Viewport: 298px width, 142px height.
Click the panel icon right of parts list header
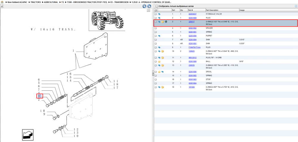296,6
